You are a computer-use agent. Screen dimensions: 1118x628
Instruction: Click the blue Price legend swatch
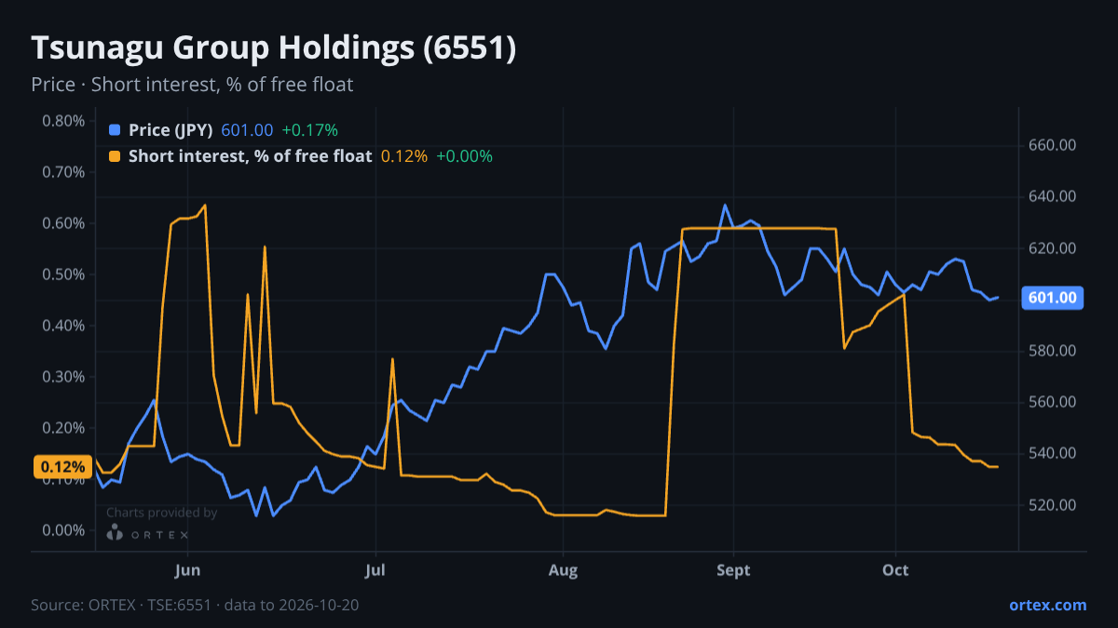coord(115,130)
